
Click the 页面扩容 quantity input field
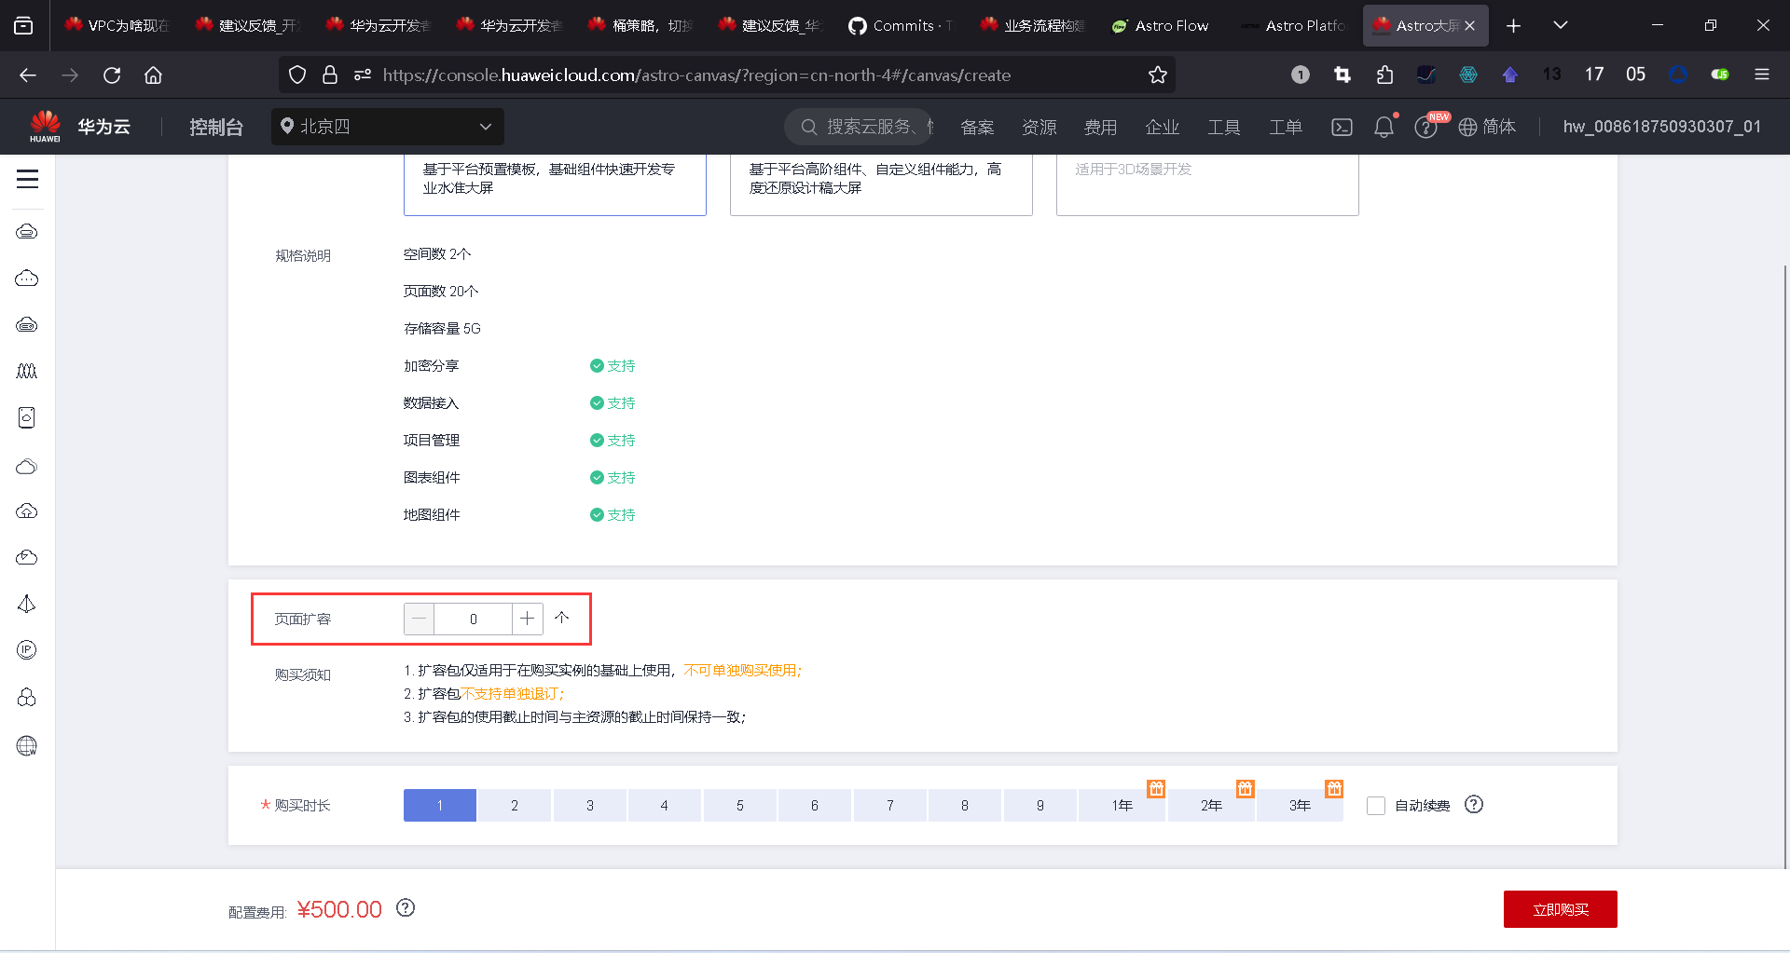[x=474, y=619]
